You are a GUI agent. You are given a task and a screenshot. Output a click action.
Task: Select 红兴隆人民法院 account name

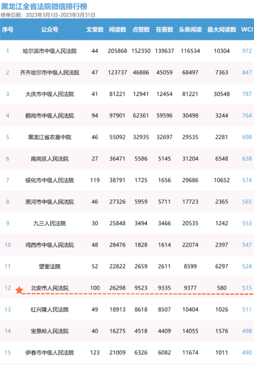(x=49, y=309)
